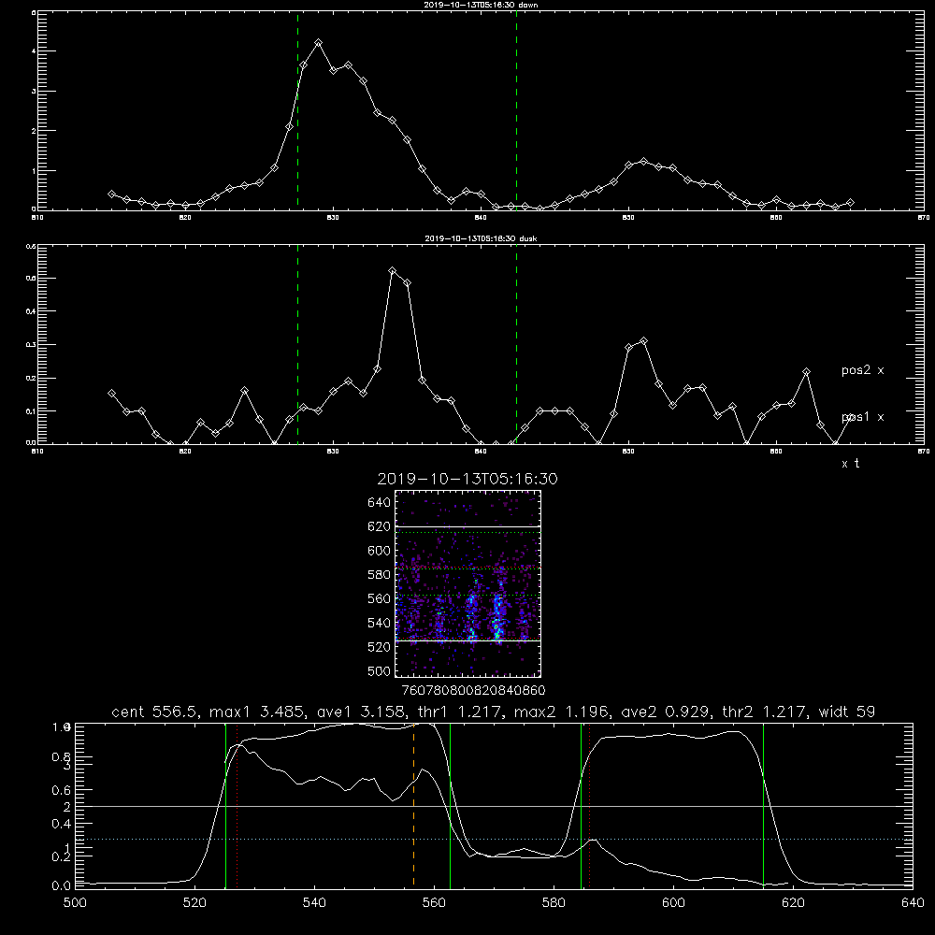Click the spectrogram x-axis labels '760780800820840860'

(474, 691)
